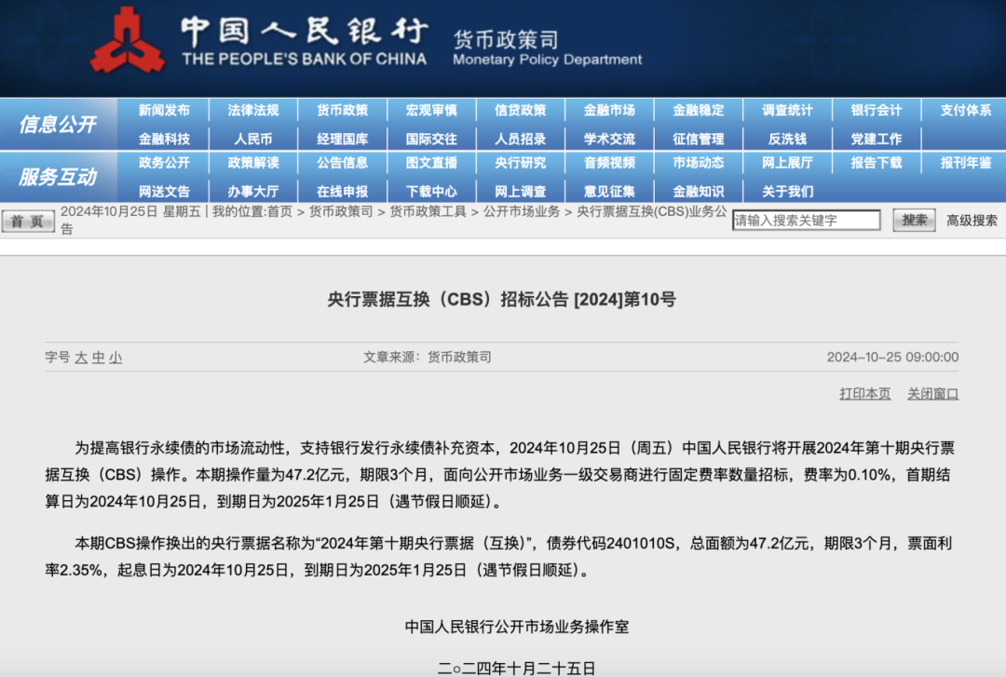Focus the search keyword input field
Image resolution: width=1006 pixels, height=677 pixels.
tap(807, 221)
